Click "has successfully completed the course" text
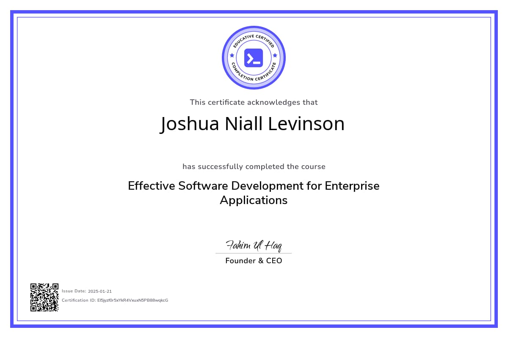The height and width of the screenshot is (338, 508). pos(254,166)
